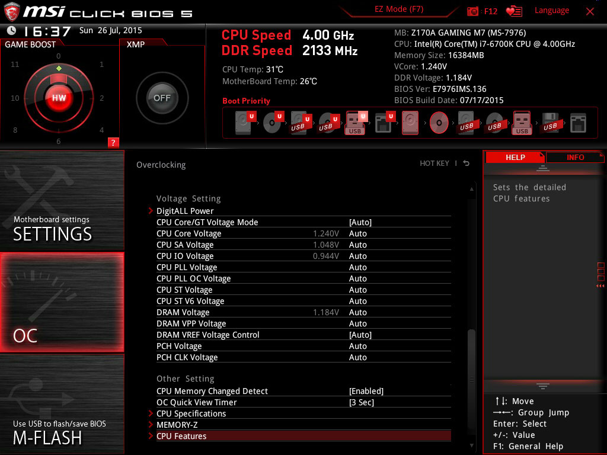Edit the CPU Core Voltage Auto field
Image resolution: width=607 pixels, height=455 pixels.
pyautogui.click(x=357, y=233)
